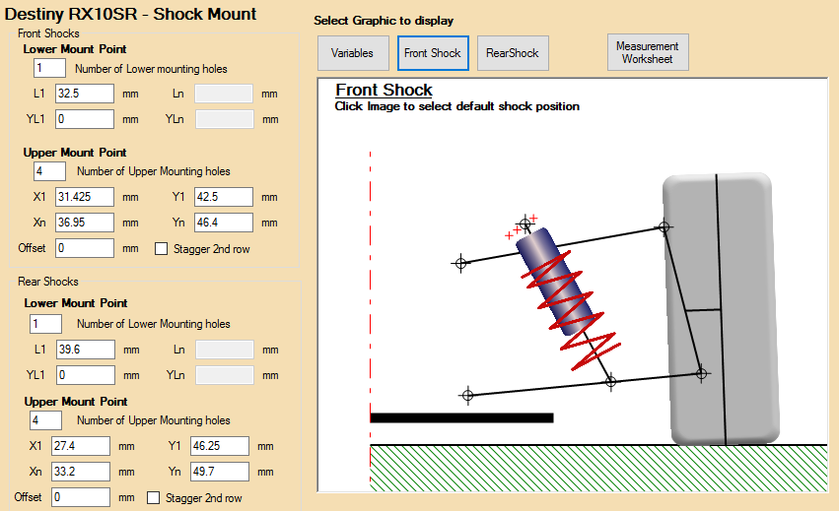Edit rear Xn field 33.2

tap(81, 472)
